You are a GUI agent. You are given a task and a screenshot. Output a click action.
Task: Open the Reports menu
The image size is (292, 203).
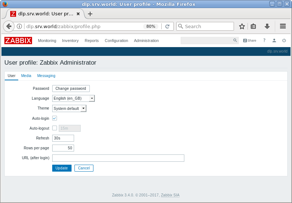pos(92,41)
